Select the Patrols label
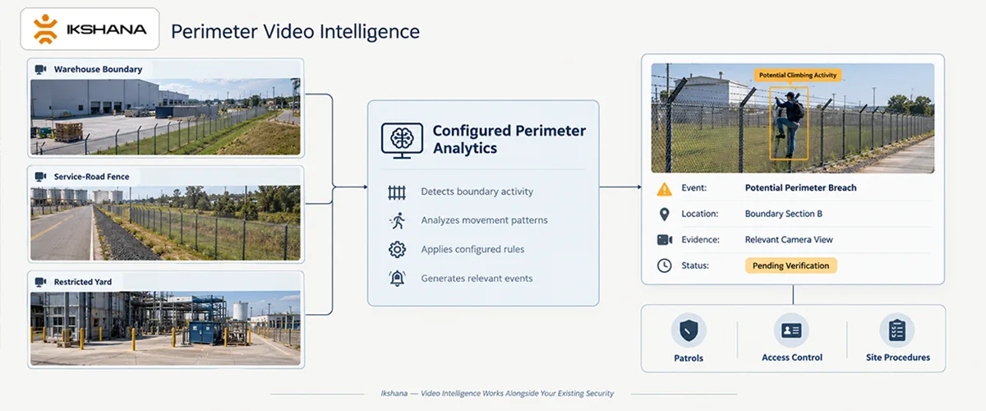The height and width of the screenshot is (411, 986). [x=689, y=358]
